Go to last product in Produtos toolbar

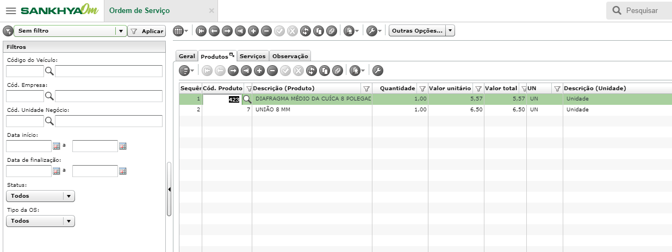click(246, 70)
